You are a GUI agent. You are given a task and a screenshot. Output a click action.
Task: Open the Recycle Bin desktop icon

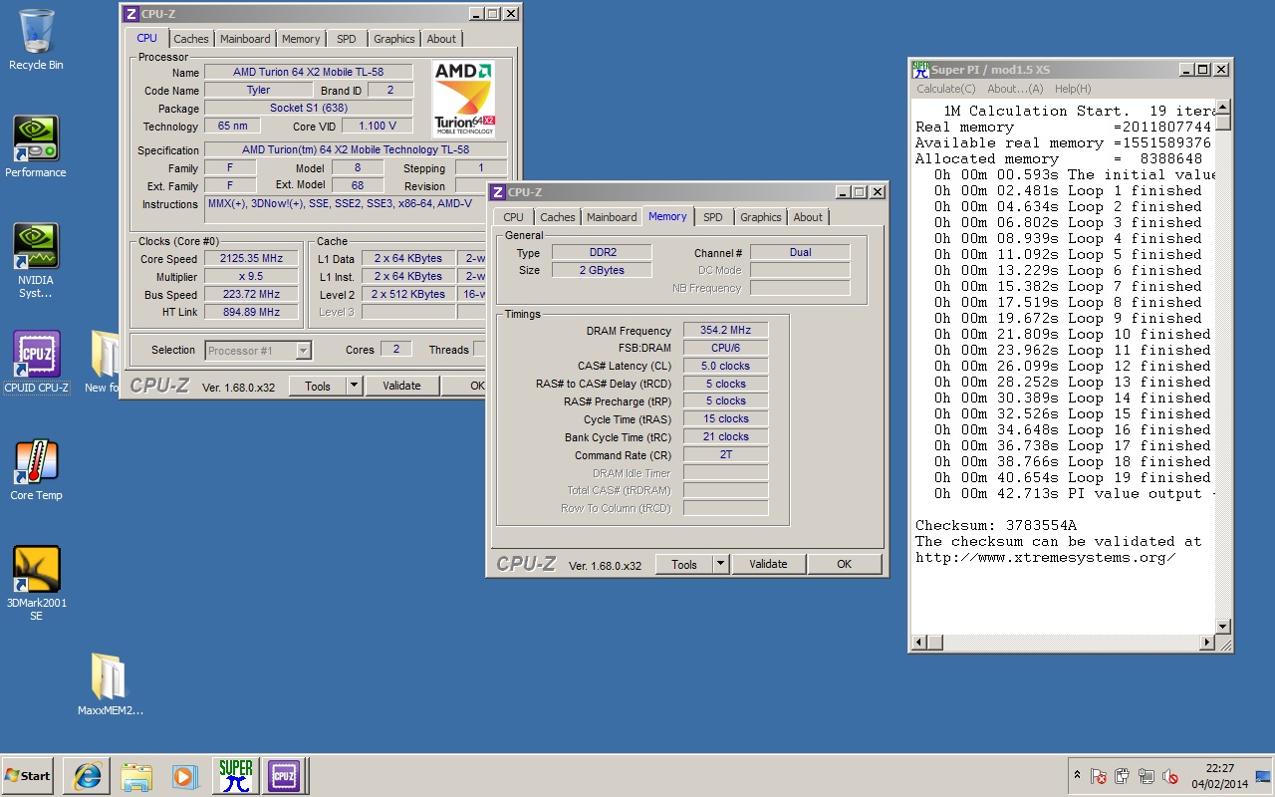point(36,40)
